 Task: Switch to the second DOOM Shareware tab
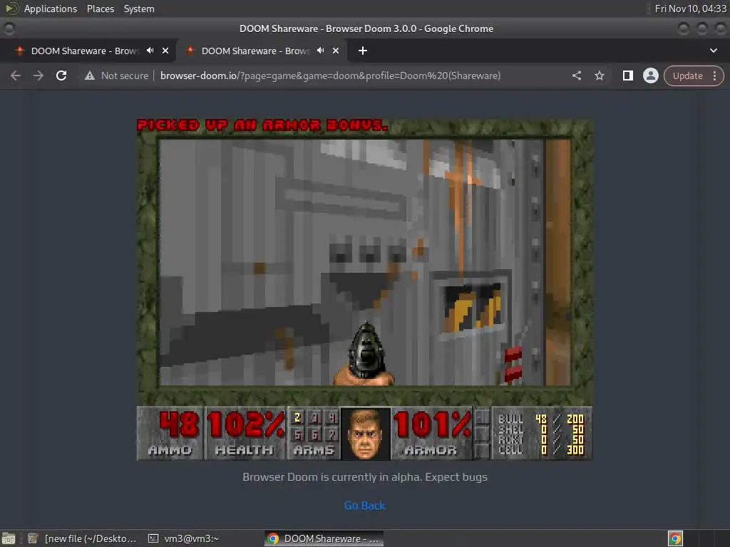[262, 51]
